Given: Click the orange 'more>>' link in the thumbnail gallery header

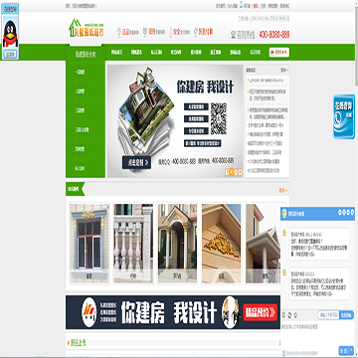Looking at the screenshot, I should (x=283, y=190).
